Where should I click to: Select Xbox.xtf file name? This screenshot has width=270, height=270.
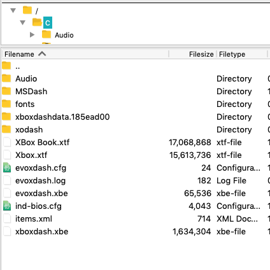click(31, 155)
